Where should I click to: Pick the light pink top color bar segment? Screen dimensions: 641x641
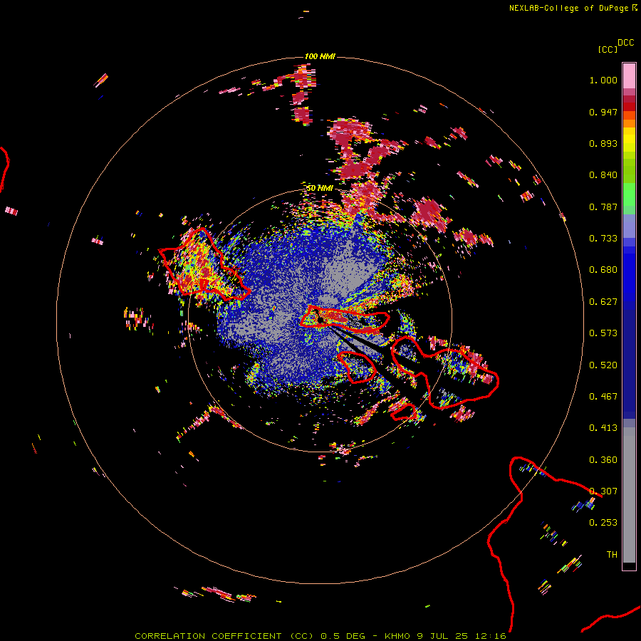coord(629,76)
